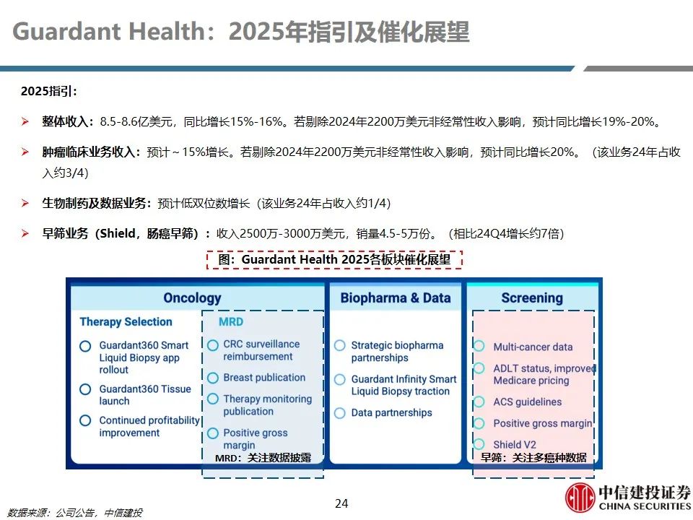Select the circle next to Guardant360 Smart Liquid Biopsy
The image size is (693, 520).
tap(85, 346)
